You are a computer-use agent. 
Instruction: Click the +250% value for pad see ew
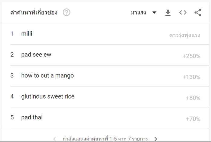(x=191, y=56)
